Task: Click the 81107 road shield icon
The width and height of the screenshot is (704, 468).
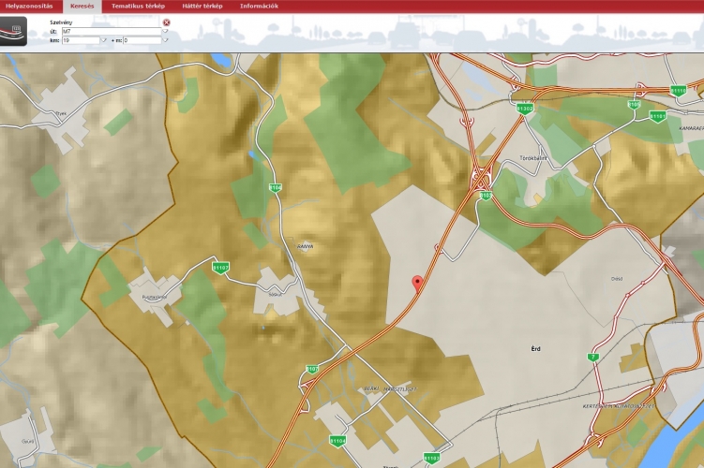Action: 221,268
